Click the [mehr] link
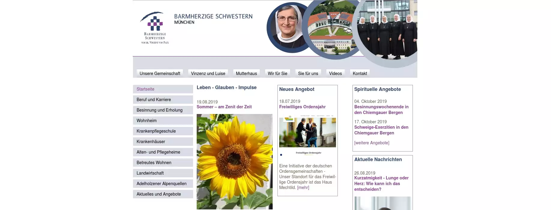Screen dimensions: 551x210 (x=303, y=187)
